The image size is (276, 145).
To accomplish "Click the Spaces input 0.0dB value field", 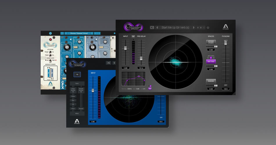I will pos(126,68).
